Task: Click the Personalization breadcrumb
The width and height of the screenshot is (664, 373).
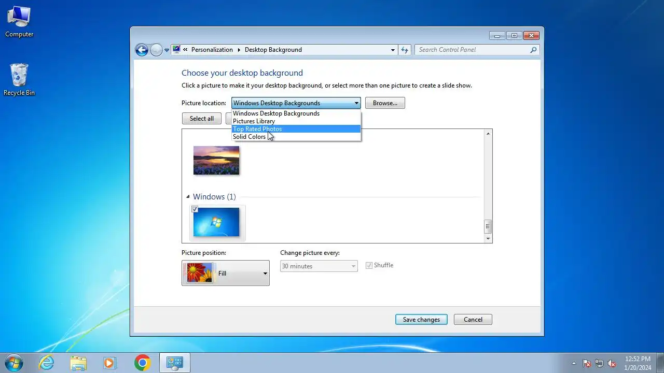Action: click(212, 50)
